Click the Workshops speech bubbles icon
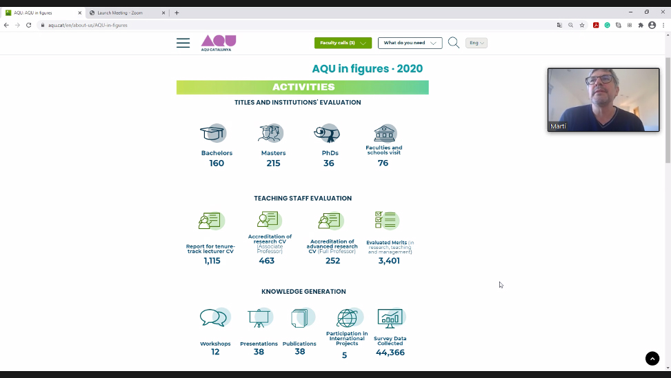Viewport: 671px width, 378px height. [215, 317]
